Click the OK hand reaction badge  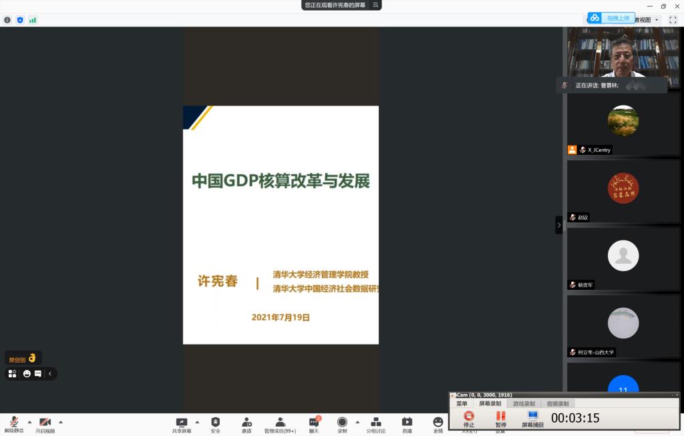(23, 359)
